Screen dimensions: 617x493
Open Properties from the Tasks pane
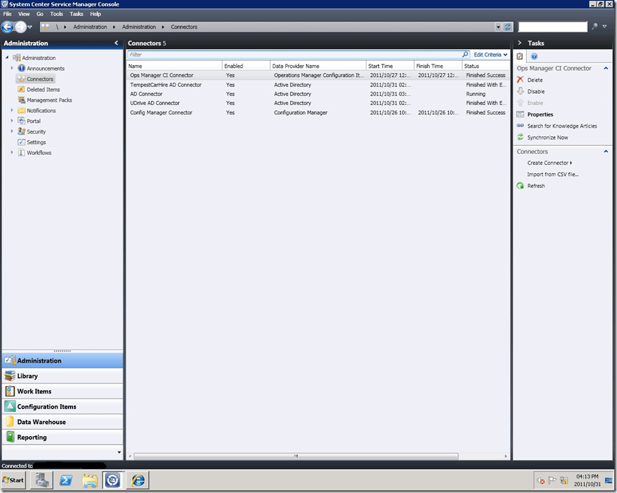540,114
